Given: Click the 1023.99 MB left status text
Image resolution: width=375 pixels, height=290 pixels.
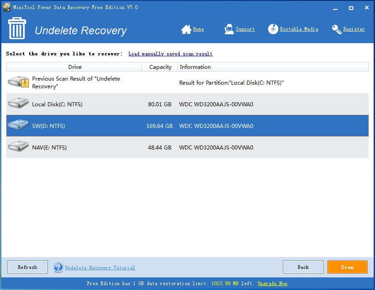Looking at the screenshot, I should (232, 283).
